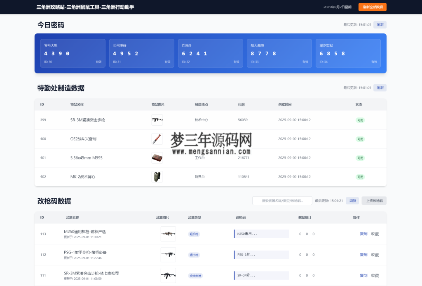点击 SR-3M紧凑突击步枪 的物品图片
Image resolution: width=422 pixels, height=286 pixels.
157,120
